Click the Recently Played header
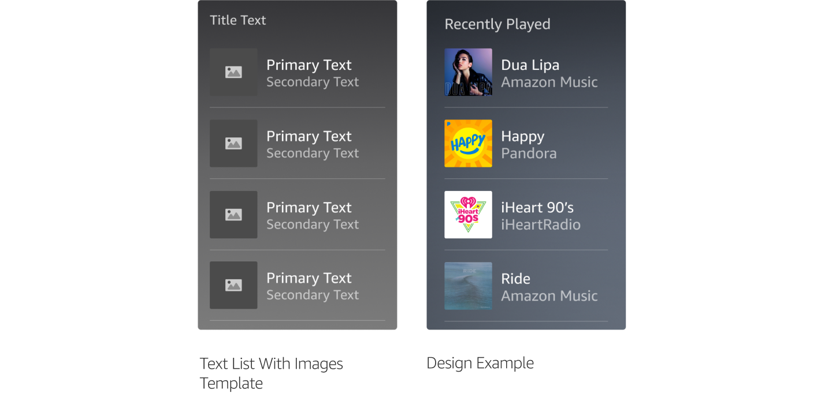Viewport: 832px width, 393px height. [497, 24]
